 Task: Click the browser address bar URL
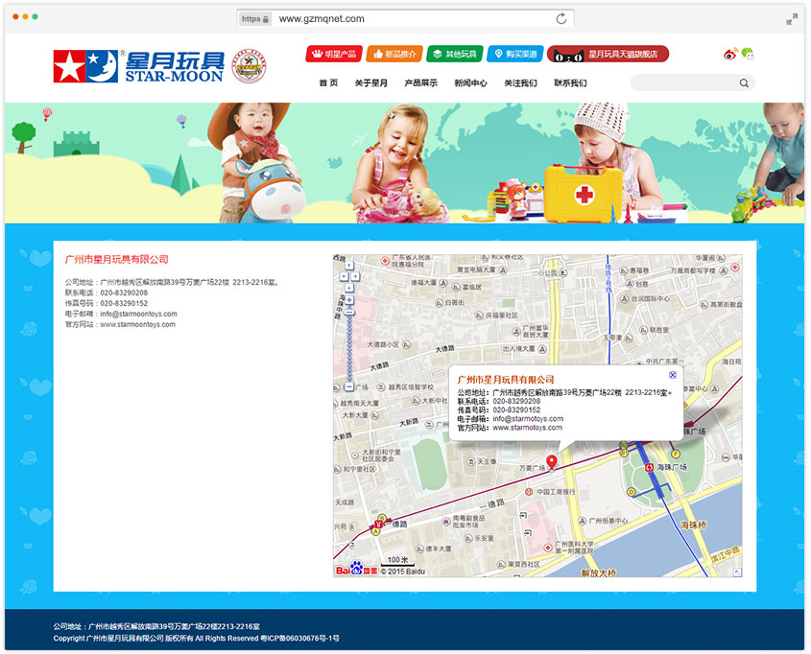[x=322, y=19]
